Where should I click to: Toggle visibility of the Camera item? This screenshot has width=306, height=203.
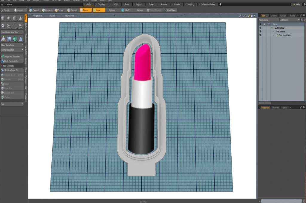click(260, 31)
